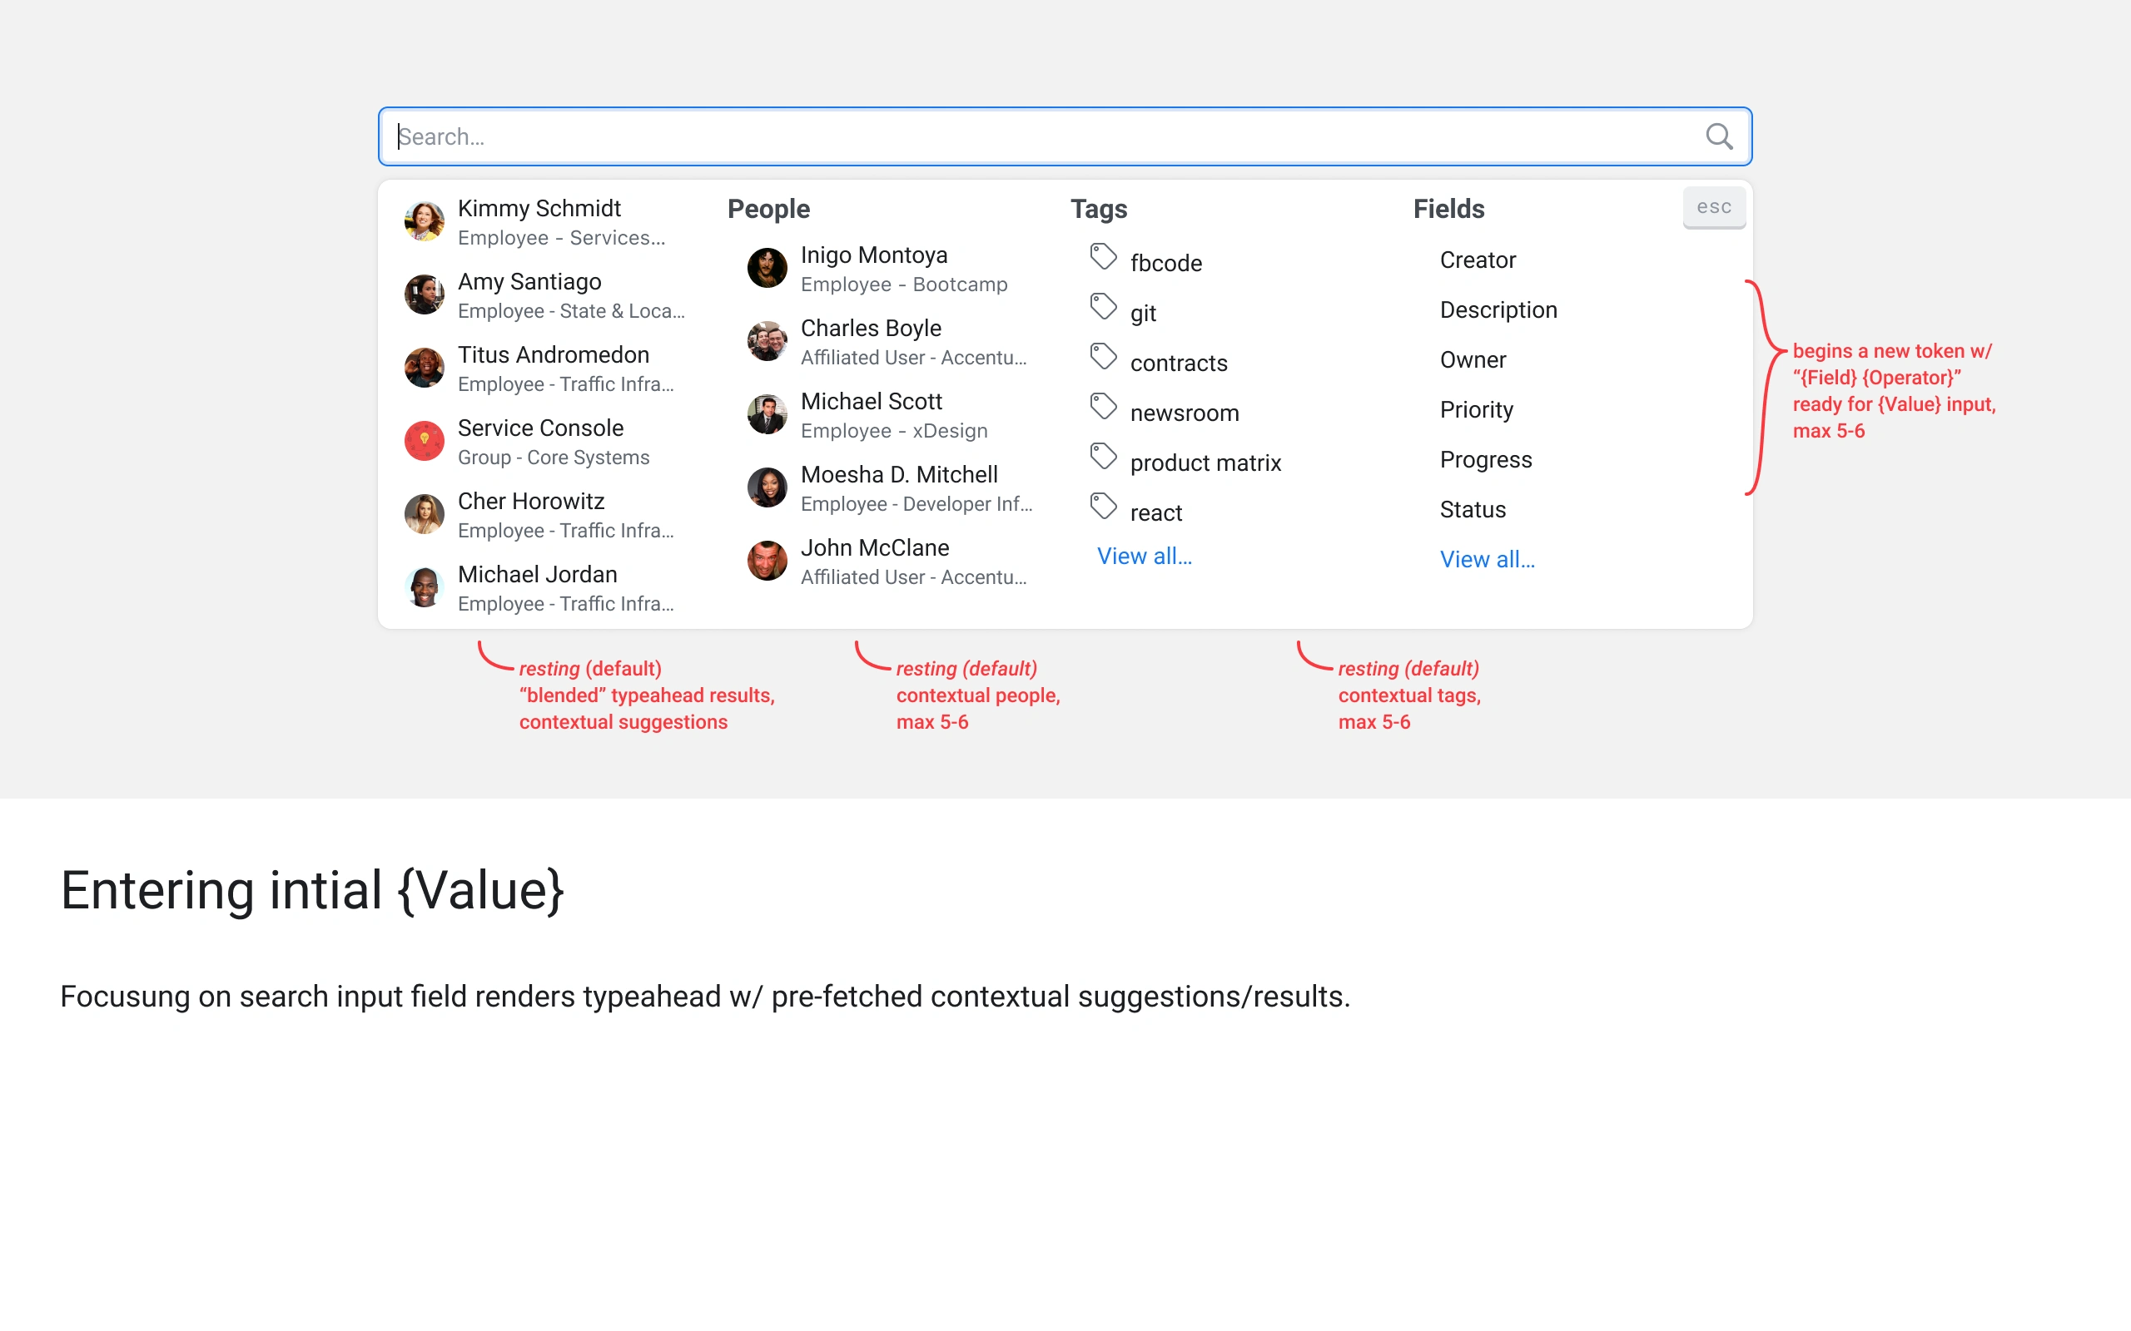Click Kimmy Schmidt's avatar
This screenshot has height=1331, width=2131.
coord(424,221)
